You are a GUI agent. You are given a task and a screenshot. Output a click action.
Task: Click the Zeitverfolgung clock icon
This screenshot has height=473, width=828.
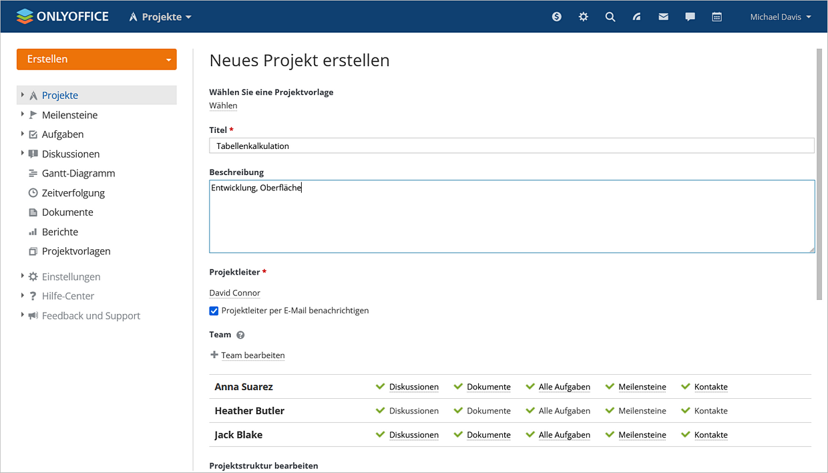(33, 192)
